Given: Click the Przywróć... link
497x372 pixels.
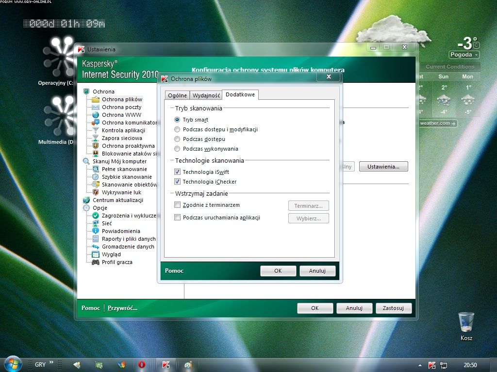Looking at the screenshot, I should coord(122,308).
